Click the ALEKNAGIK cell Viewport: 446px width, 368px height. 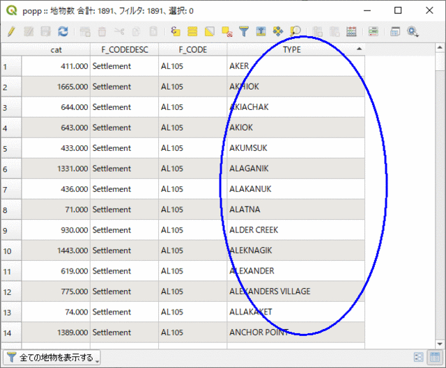295,250
